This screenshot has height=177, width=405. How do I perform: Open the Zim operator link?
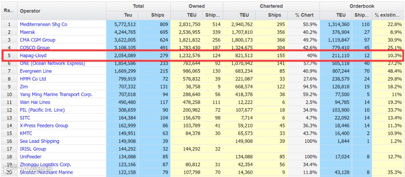(24, 86)
